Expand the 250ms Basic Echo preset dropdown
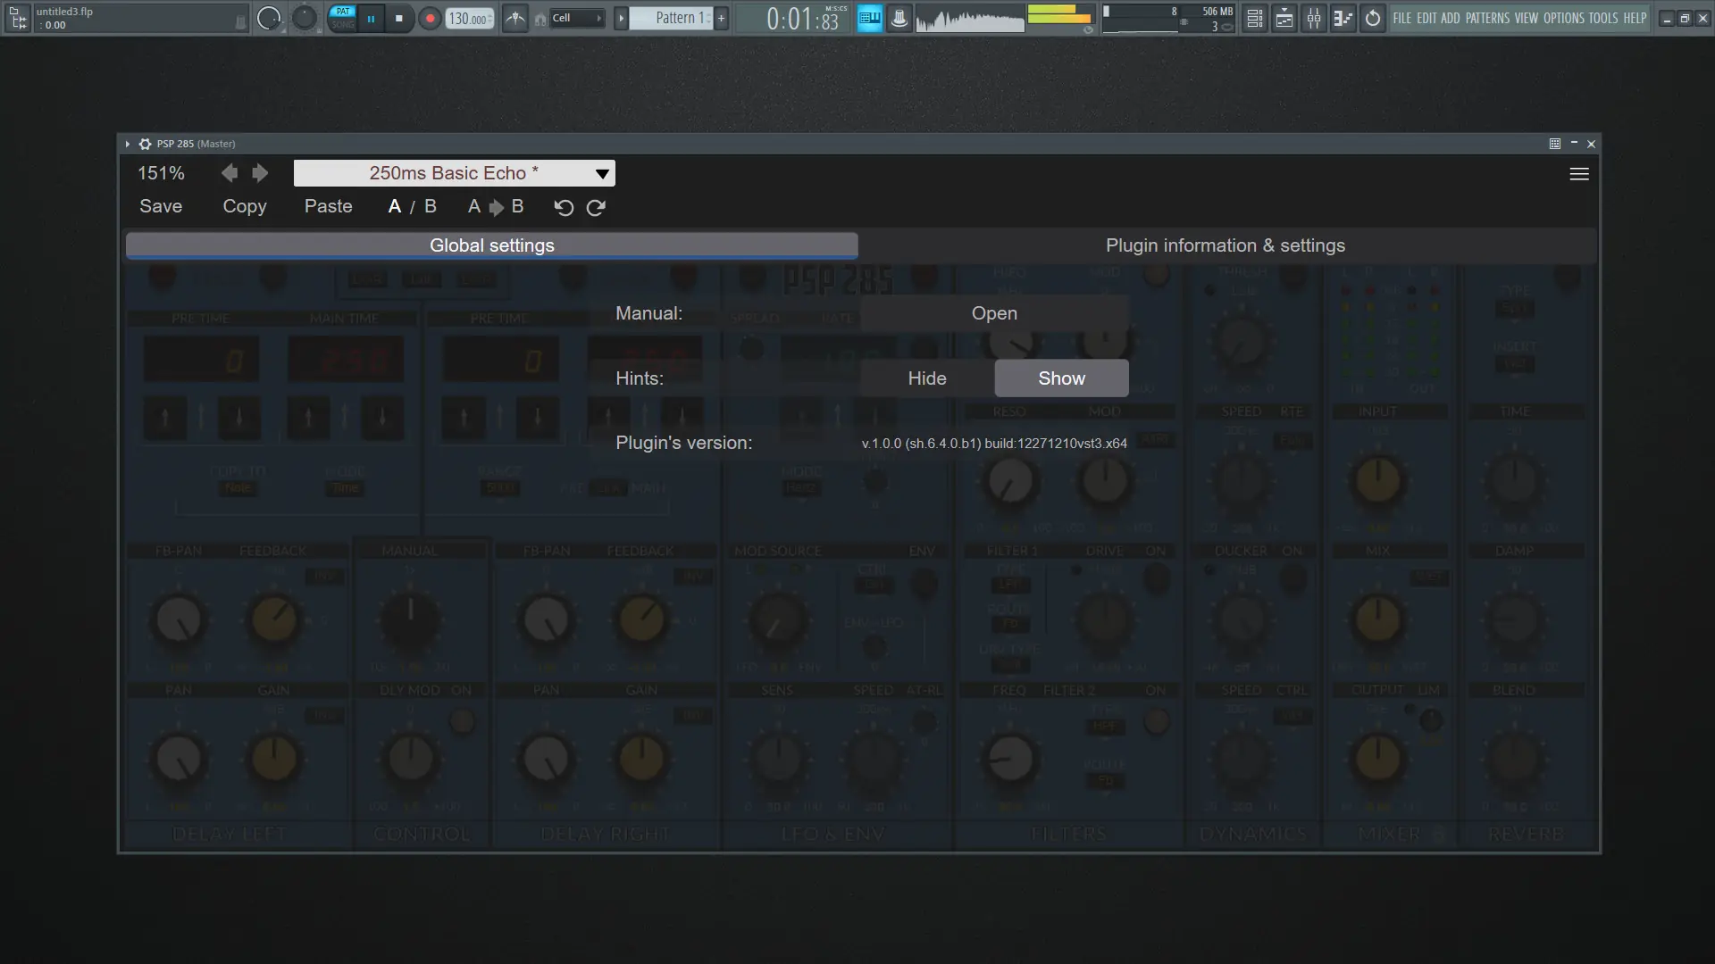This screenshot has height=964, width=1715. pyautogui.click(x=602, y=173)
